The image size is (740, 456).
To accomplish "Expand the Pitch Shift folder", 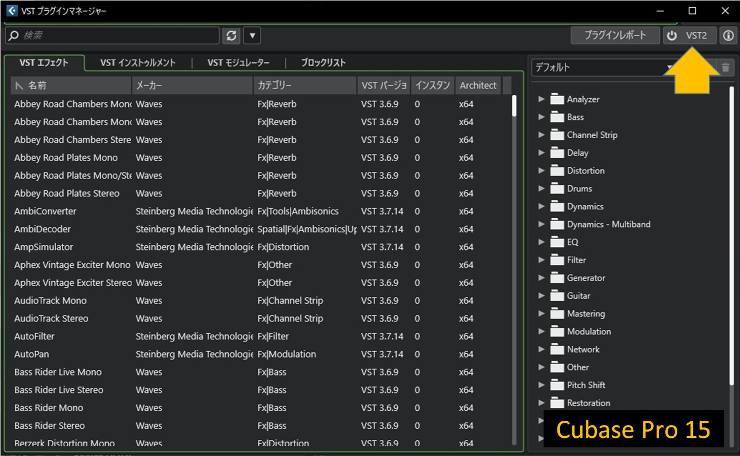I will click(x=541, y=385).
